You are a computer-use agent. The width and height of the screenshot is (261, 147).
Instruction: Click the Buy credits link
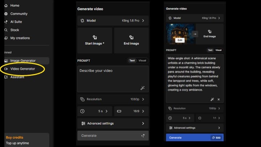click(14, 138)
